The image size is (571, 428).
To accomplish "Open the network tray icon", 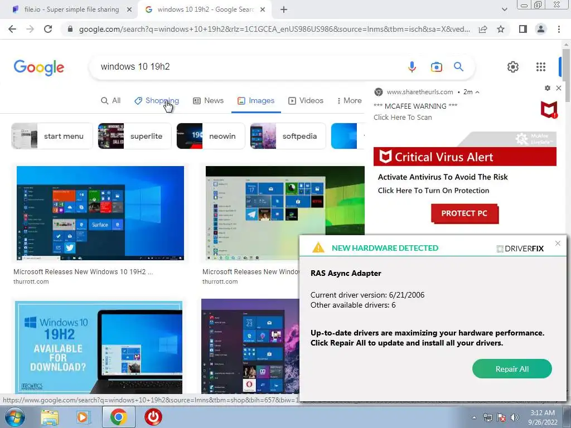I will [x=487, y=417].
